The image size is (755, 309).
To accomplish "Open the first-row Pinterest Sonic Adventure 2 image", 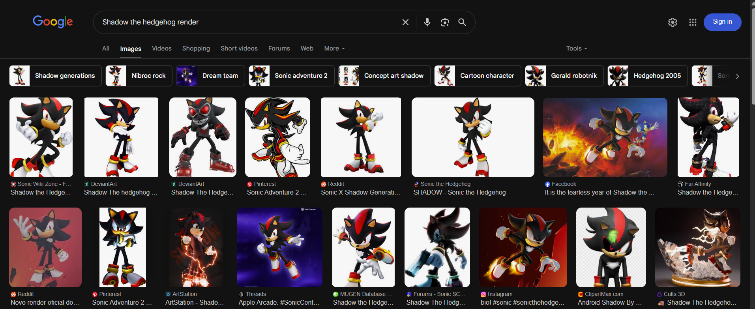I will [x=277, y=137].
